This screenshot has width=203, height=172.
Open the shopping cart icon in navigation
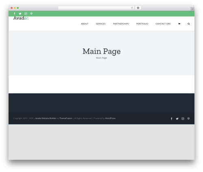179,24
